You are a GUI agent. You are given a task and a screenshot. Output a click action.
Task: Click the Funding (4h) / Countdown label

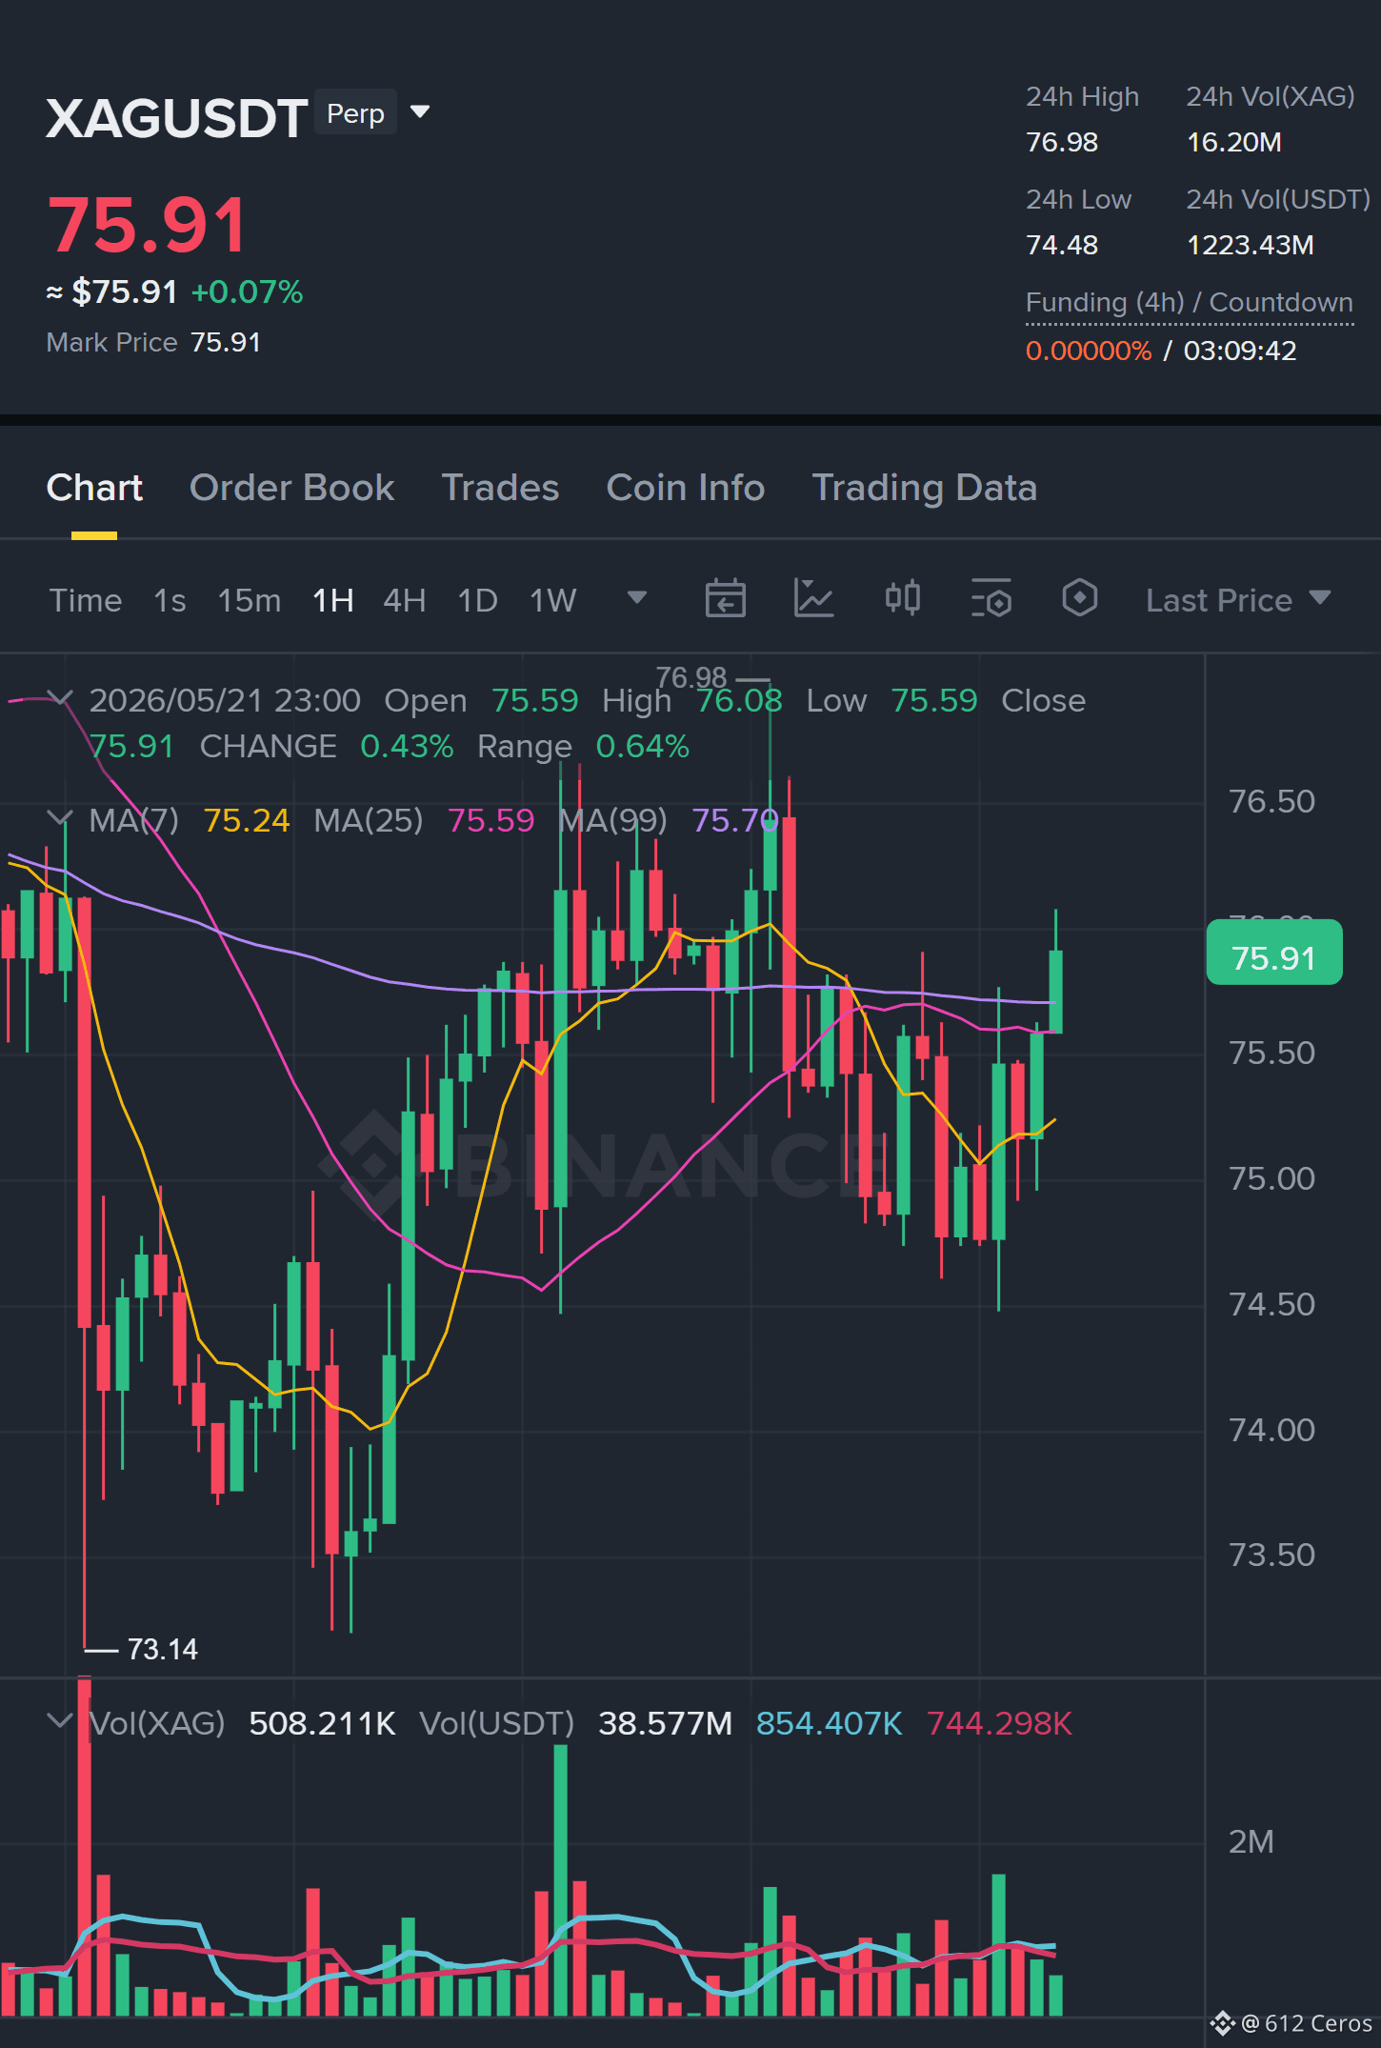coord(1189,303)
